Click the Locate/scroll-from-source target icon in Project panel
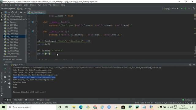Image resolution: width=196 pixels, height=110 pixels. pos(12,12)
